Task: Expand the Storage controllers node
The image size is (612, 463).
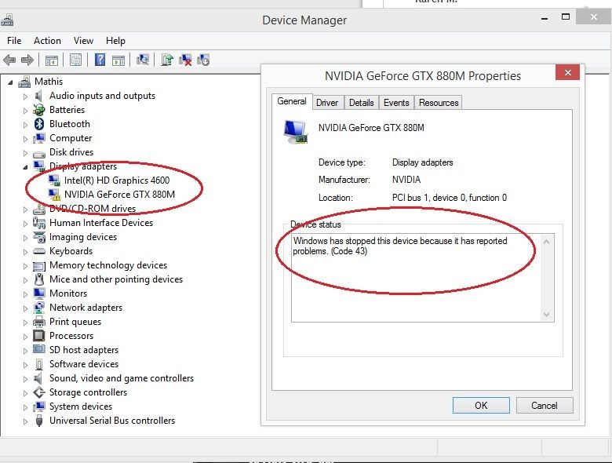Action: tap(25, 393)
